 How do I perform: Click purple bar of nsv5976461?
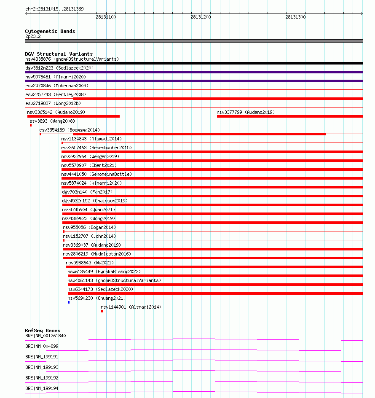pyautogui.click(x=194, y=81)
